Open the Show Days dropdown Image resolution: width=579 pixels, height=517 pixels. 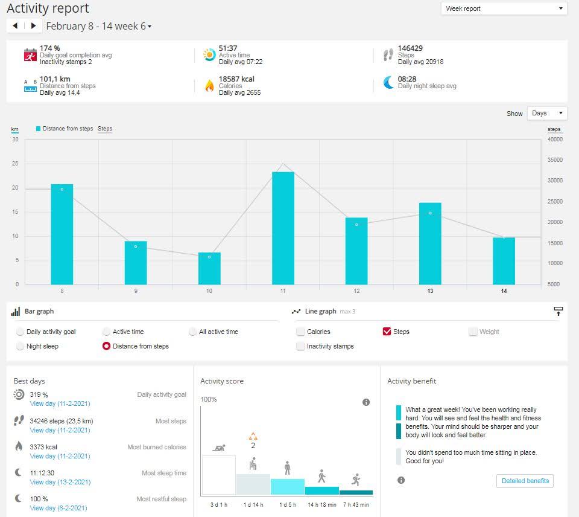click(547, 113)
